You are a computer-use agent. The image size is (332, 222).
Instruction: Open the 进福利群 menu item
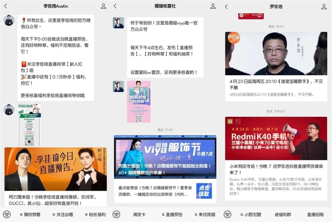pyautogui.click(x=283, y=215)
